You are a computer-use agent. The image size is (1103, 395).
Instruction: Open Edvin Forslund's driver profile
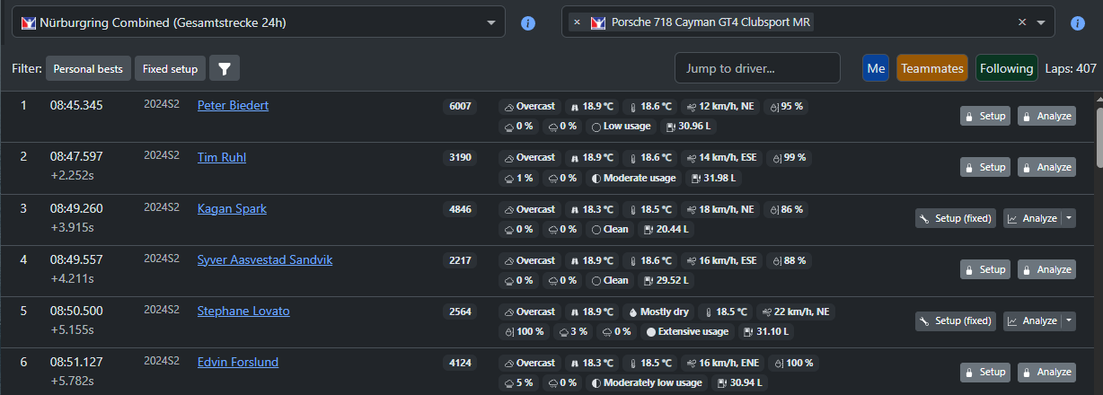click(x=238, y=362)
